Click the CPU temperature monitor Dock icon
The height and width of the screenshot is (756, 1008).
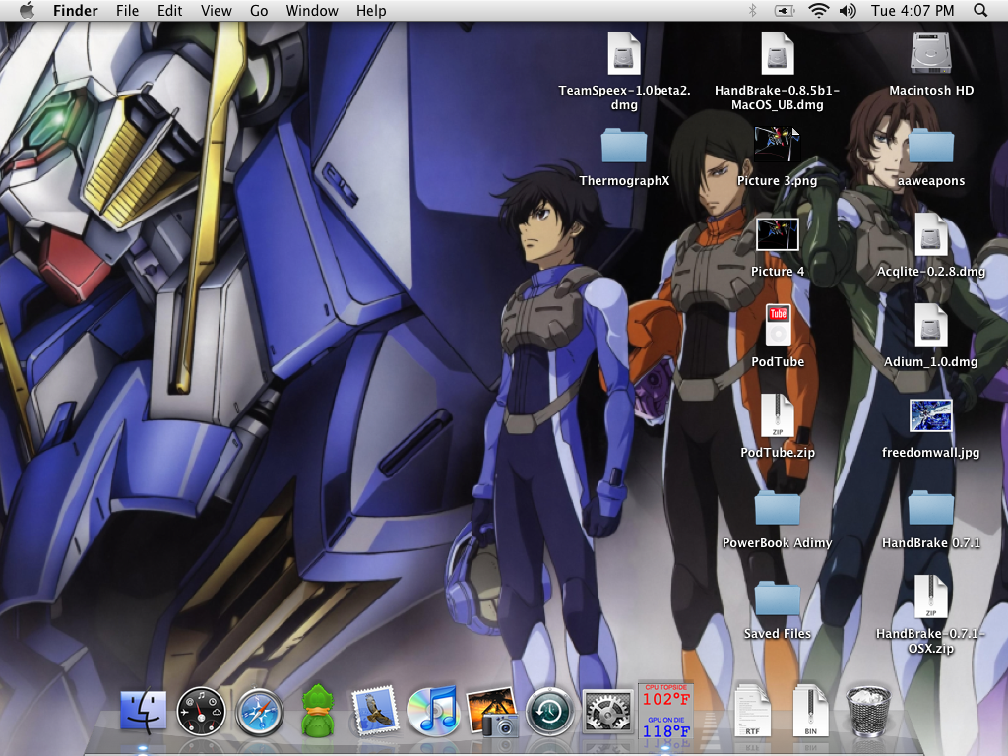tap(666, 712)
